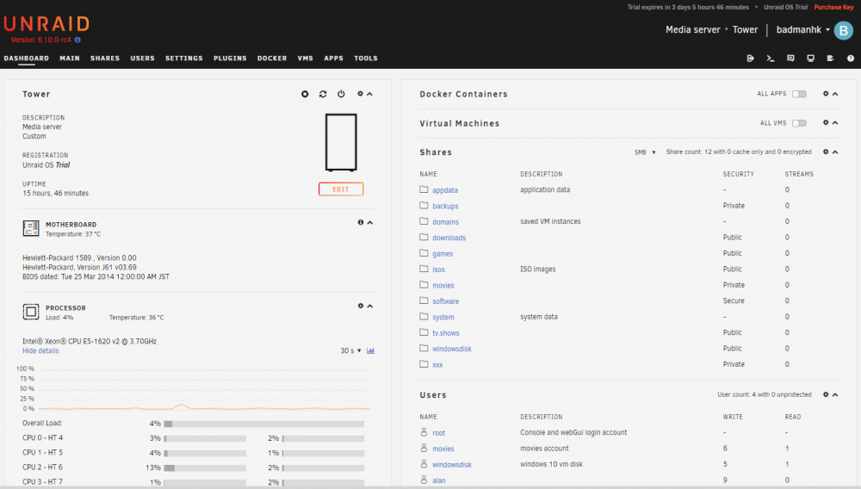Screen dimensions: 861x489
Task: Open the badmanhk user dropdown
Action: coord(802,29)
